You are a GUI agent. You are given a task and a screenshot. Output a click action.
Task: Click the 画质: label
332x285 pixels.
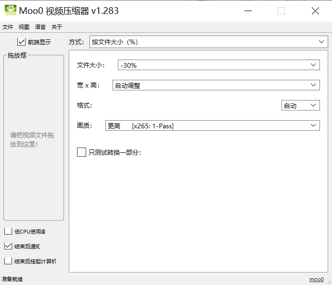[85, 125]
